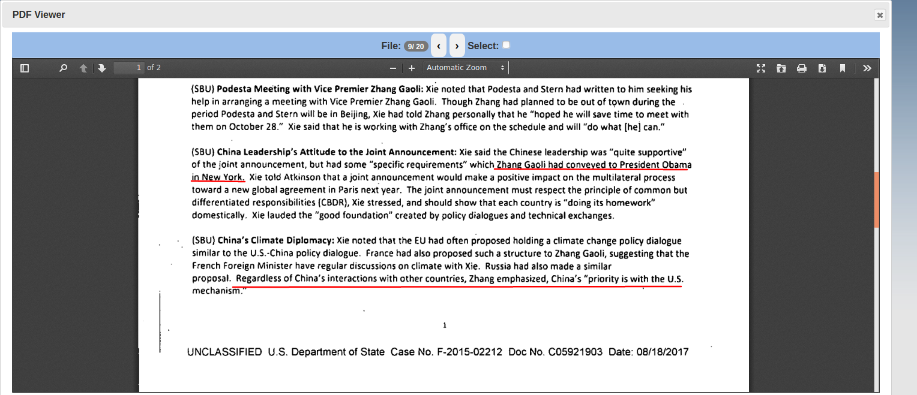Click the orange vertical scrollbar thumb
Viewport: 917px width, 395px height.
coord(876,200)
